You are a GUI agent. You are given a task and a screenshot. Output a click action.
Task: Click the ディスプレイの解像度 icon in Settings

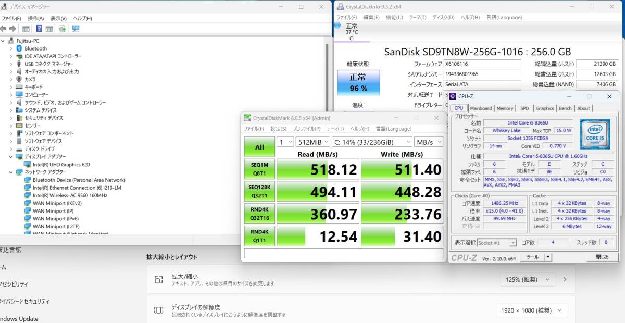click(x=159, y=310)
